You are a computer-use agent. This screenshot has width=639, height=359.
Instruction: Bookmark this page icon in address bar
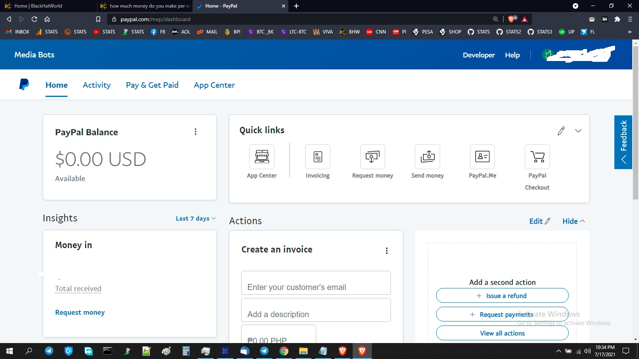98,19
